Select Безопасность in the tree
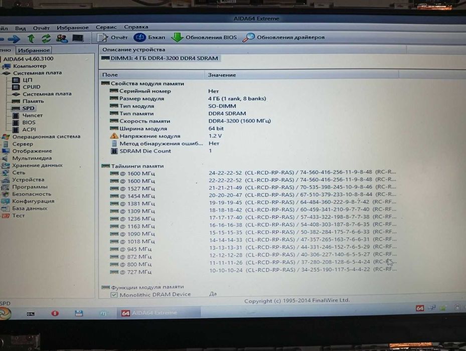The image size is (466, 351). point(32,194)
